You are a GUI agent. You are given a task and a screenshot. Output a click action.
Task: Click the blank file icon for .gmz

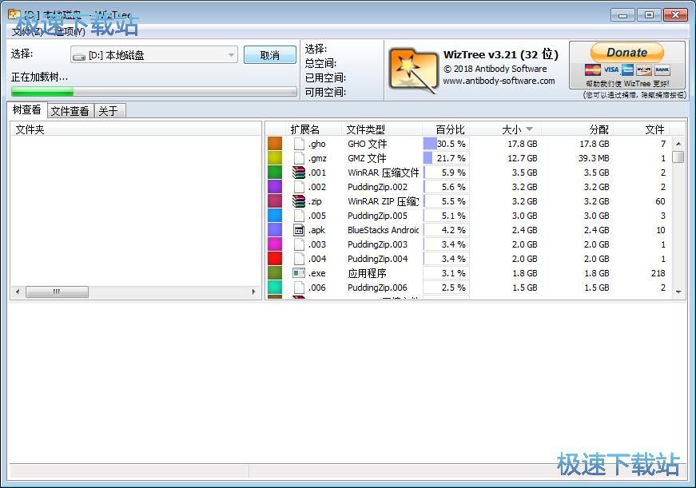[x=299, y=157]
